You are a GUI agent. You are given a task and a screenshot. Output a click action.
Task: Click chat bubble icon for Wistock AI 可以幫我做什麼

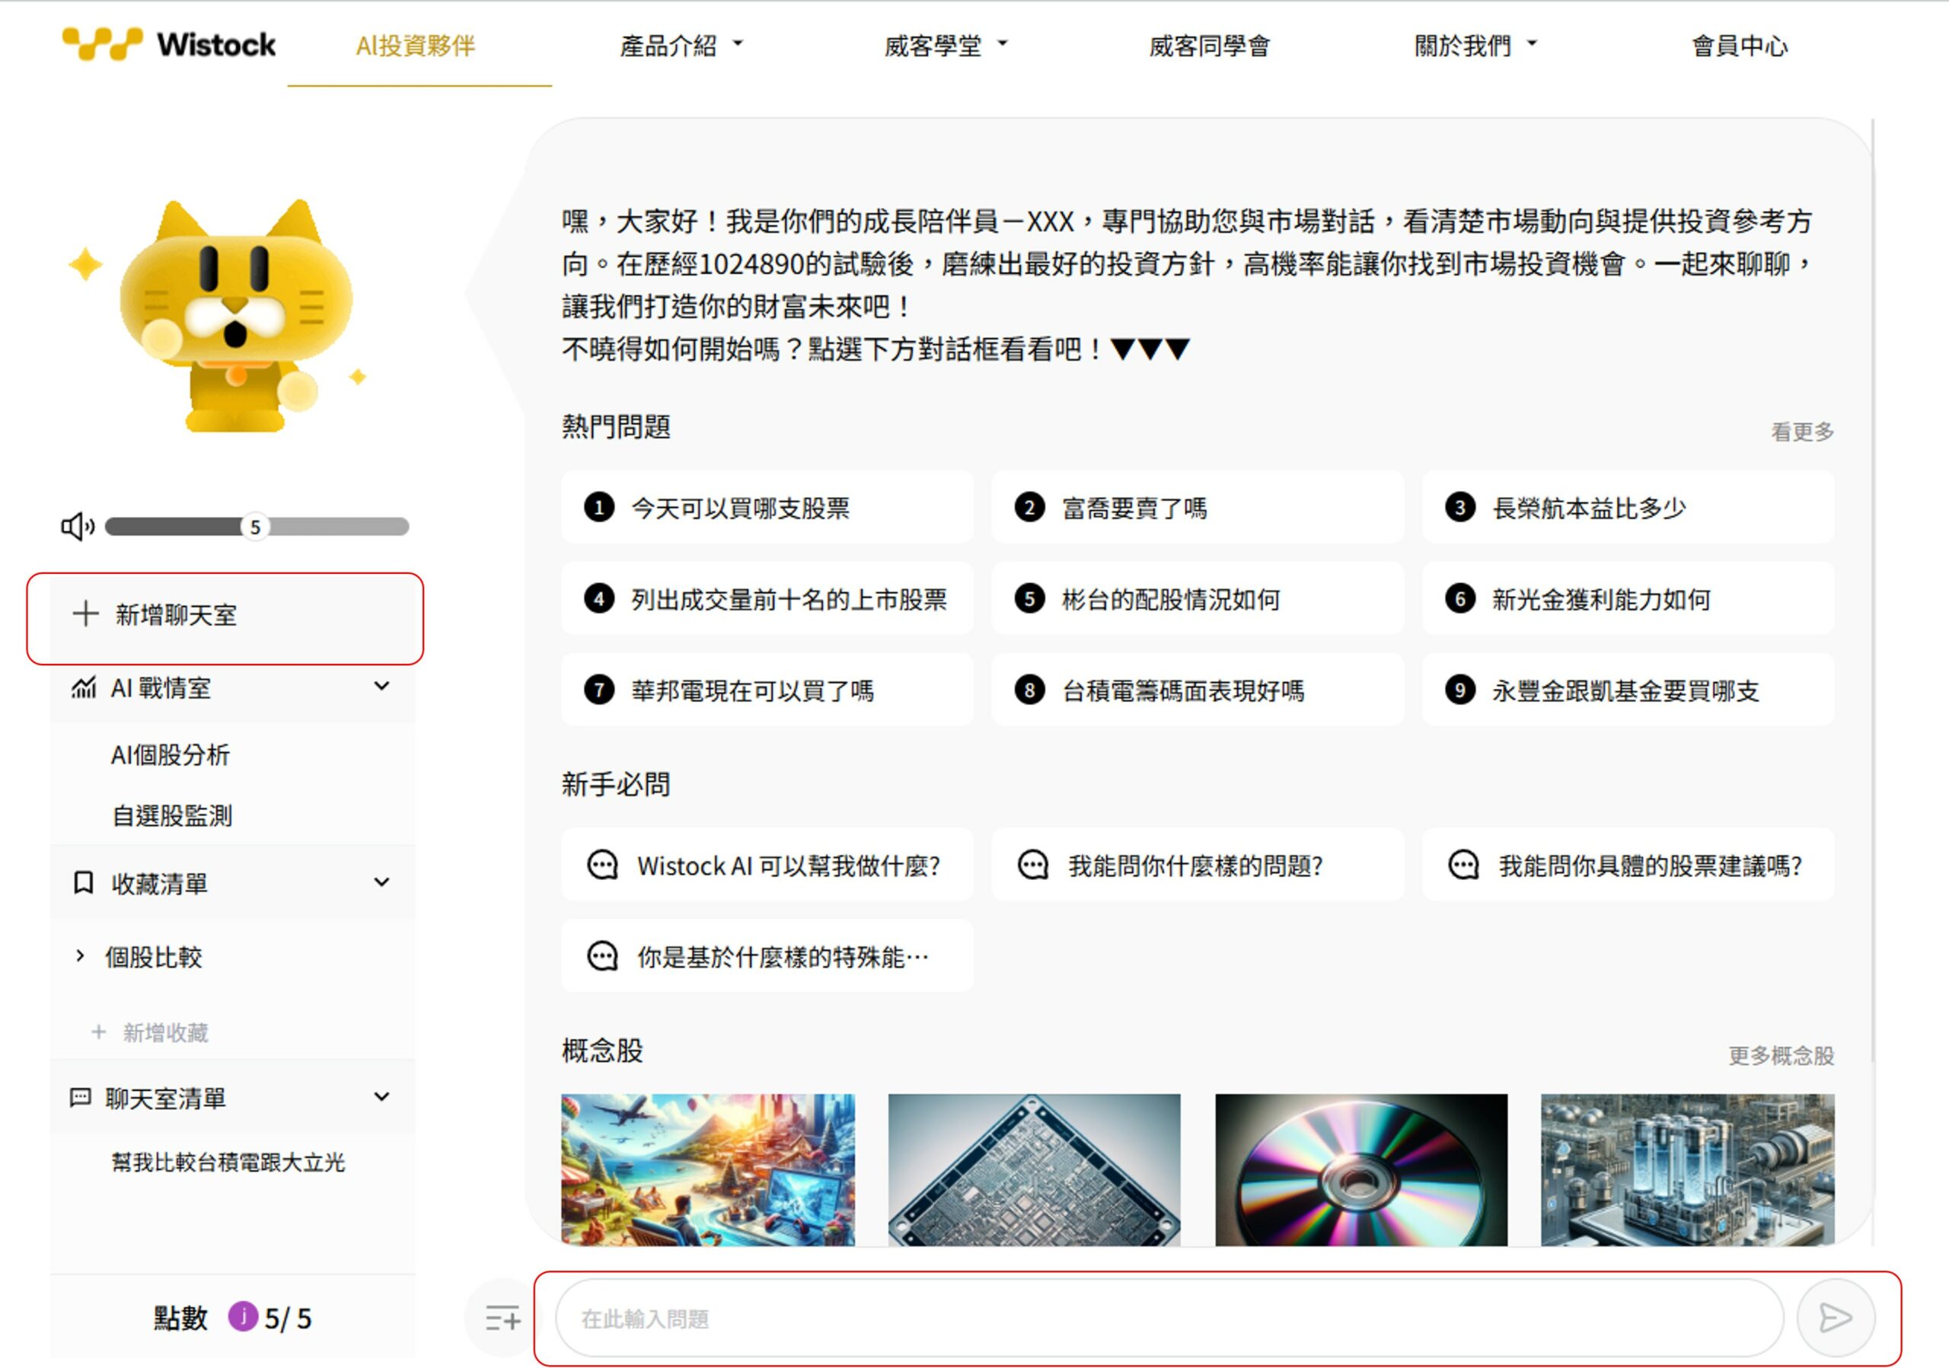[x=602, y=865]
